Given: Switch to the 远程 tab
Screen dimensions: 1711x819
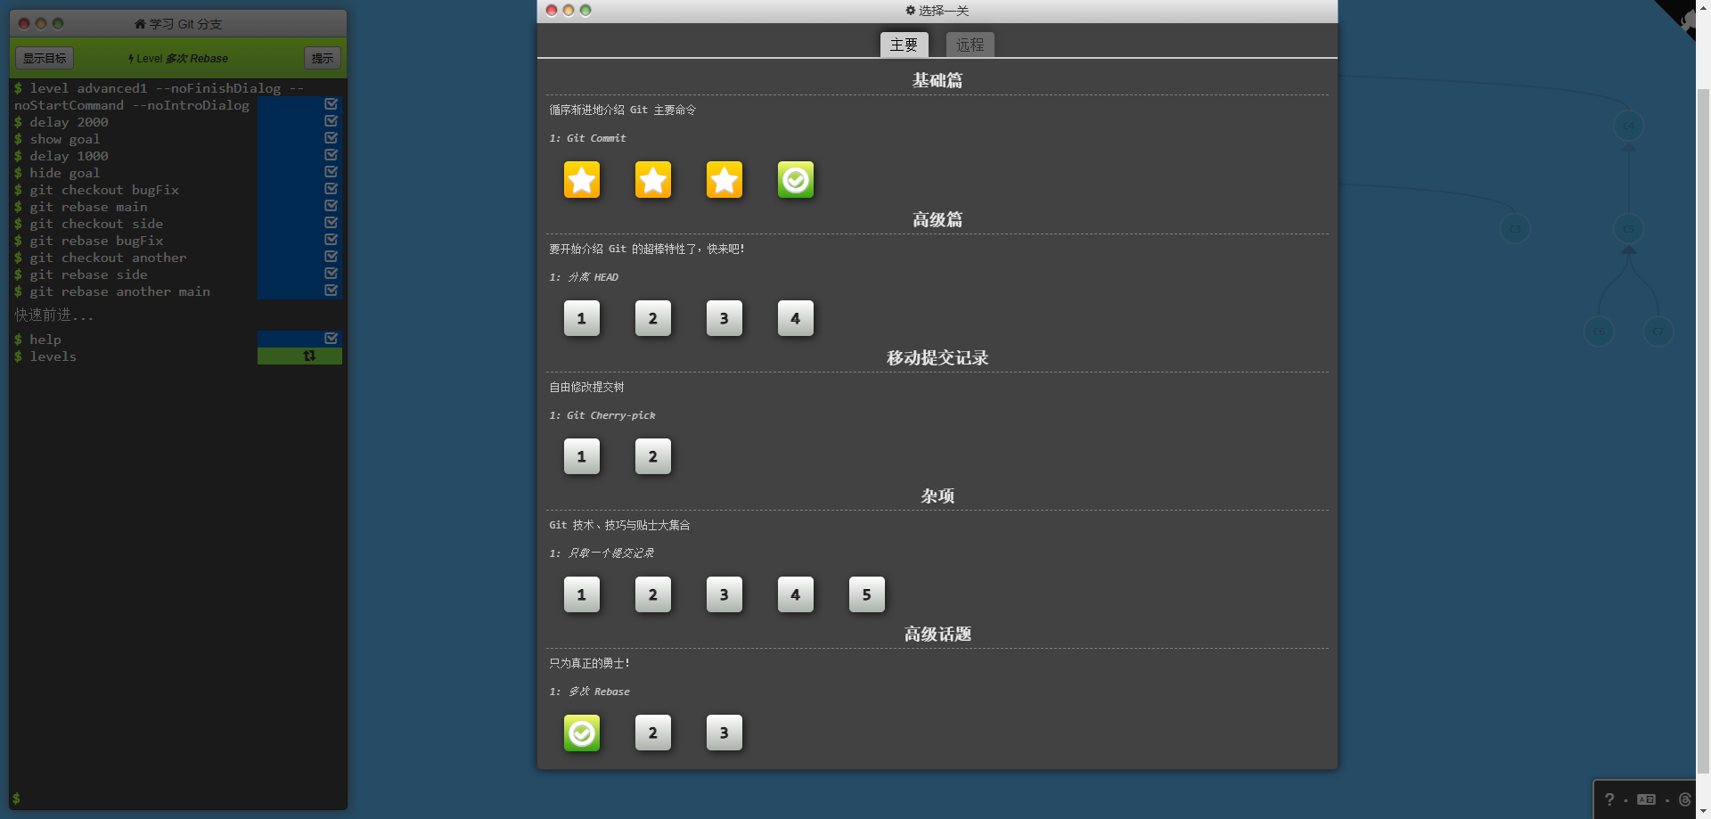Looking at the screenshot, I should (x=970, y=45).
